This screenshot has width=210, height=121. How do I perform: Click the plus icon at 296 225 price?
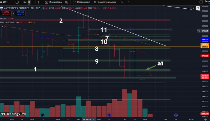[199, 31]
